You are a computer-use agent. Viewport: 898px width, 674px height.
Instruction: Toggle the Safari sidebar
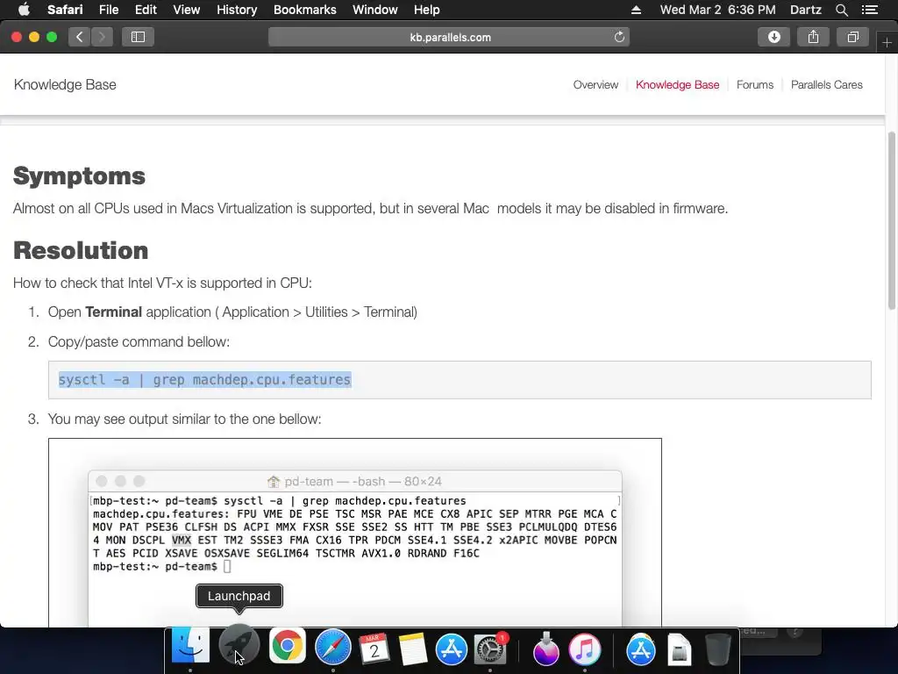[138, 37]
